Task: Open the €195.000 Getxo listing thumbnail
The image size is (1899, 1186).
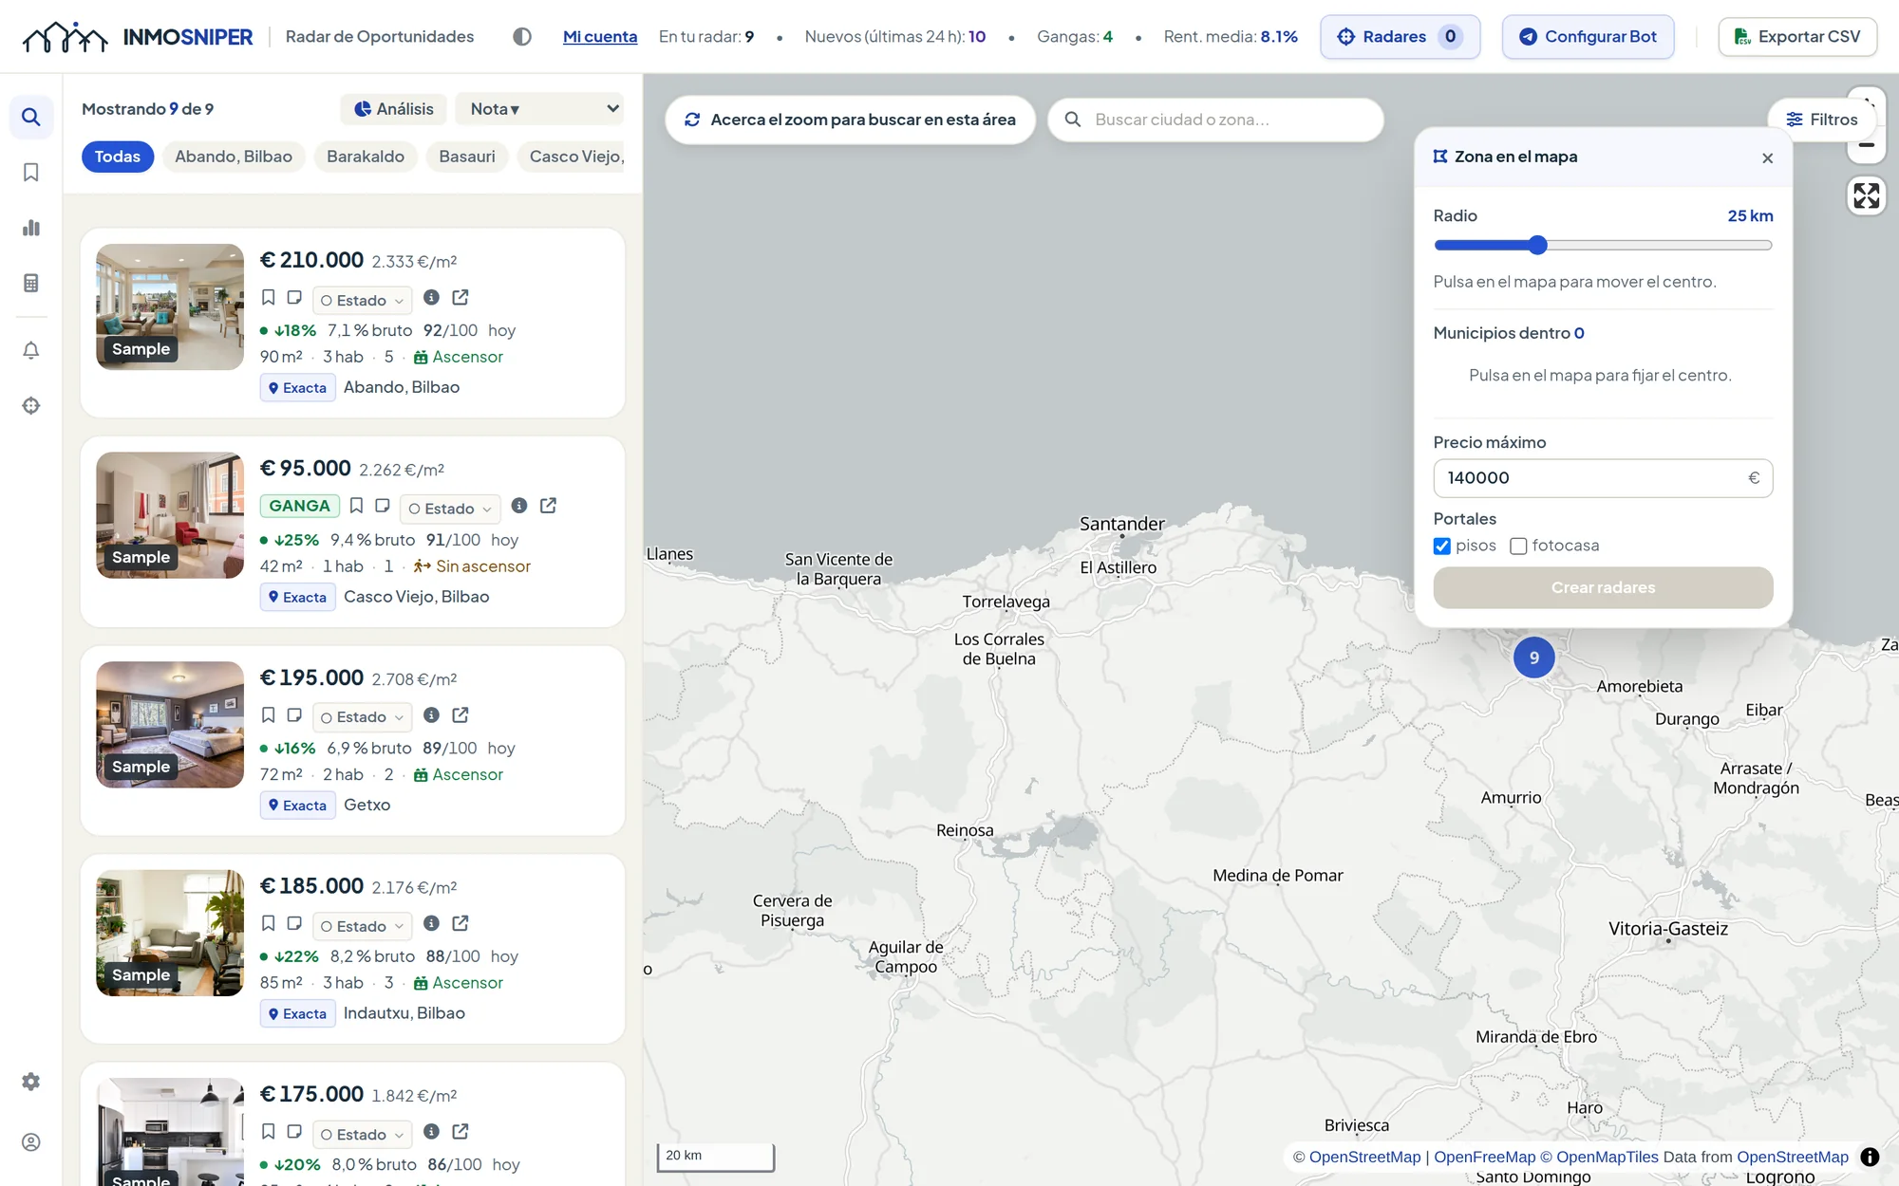Action: (x=170, y=725)
